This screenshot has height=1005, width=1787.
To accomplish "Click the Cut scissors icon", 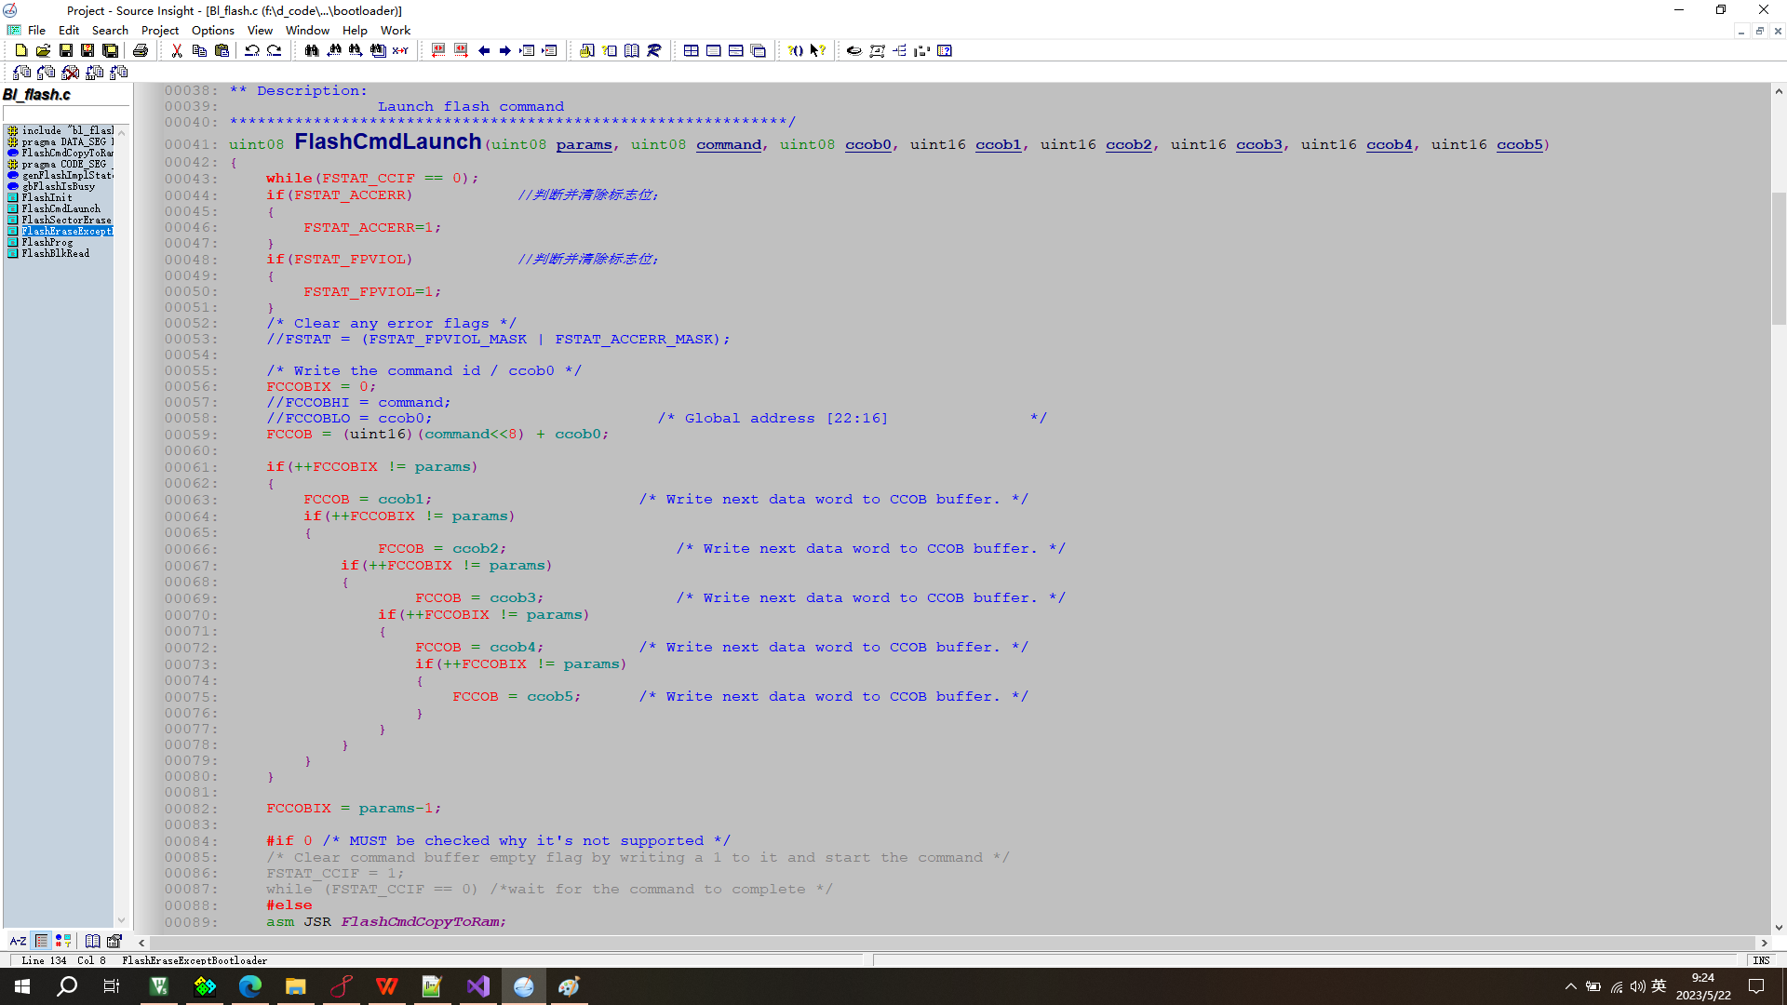I will [x=177, y=51].
